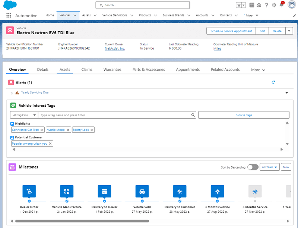Open the record actions dropdown beside Delete
Viewport: 298px width, 228px height.
click(x=289, y=31)
